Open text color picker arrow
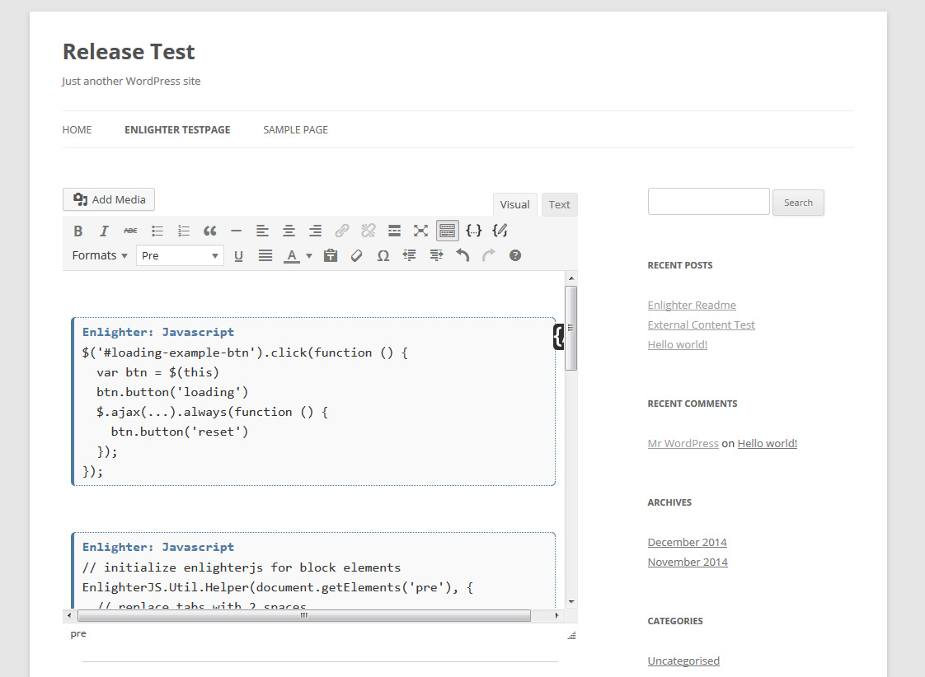This screenshot has height=677, width=925. point(309,255)
